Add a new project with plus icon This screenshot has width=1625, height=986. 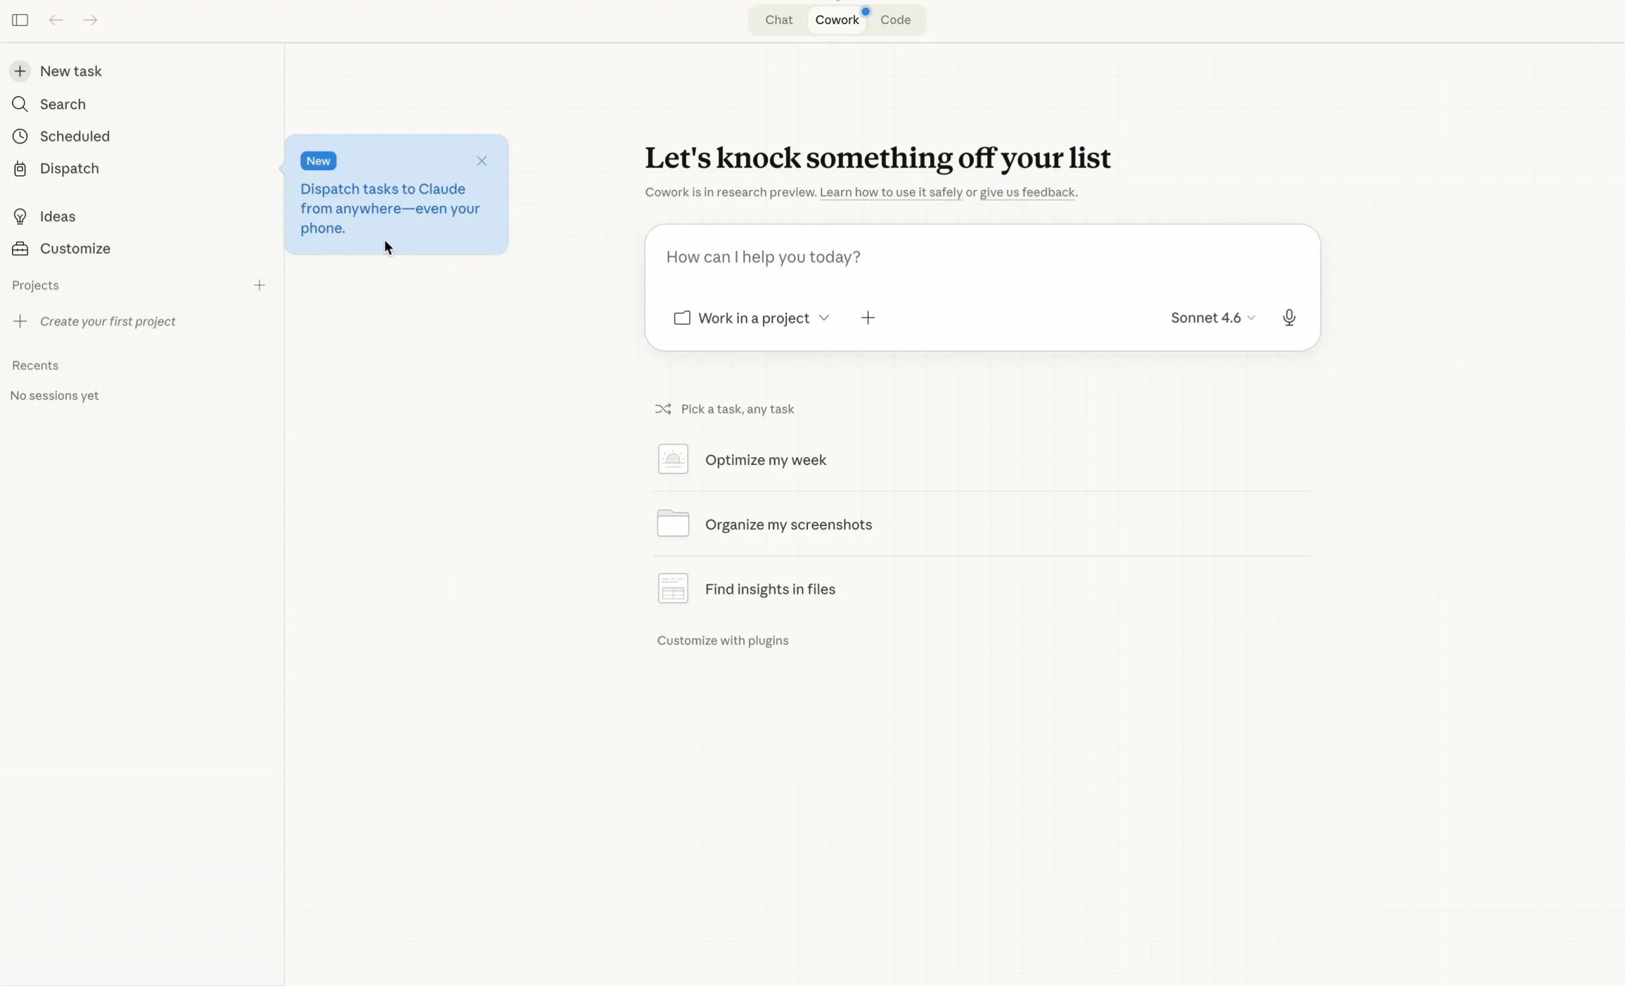259,286
